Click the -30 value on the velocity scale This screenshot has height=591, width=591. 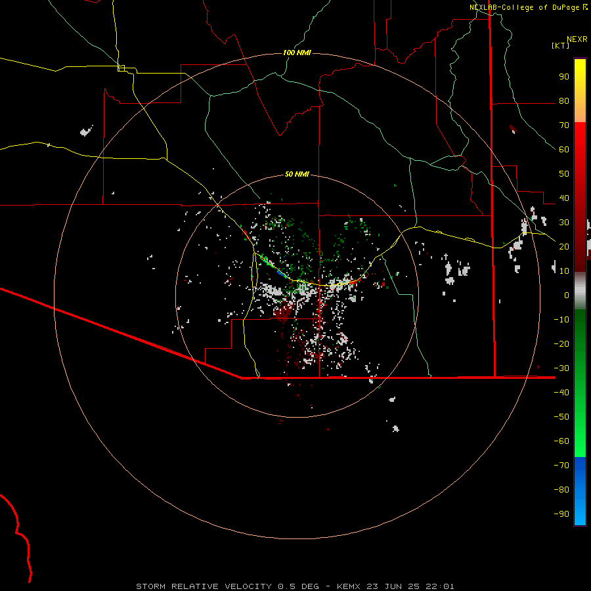click(561, 368)
